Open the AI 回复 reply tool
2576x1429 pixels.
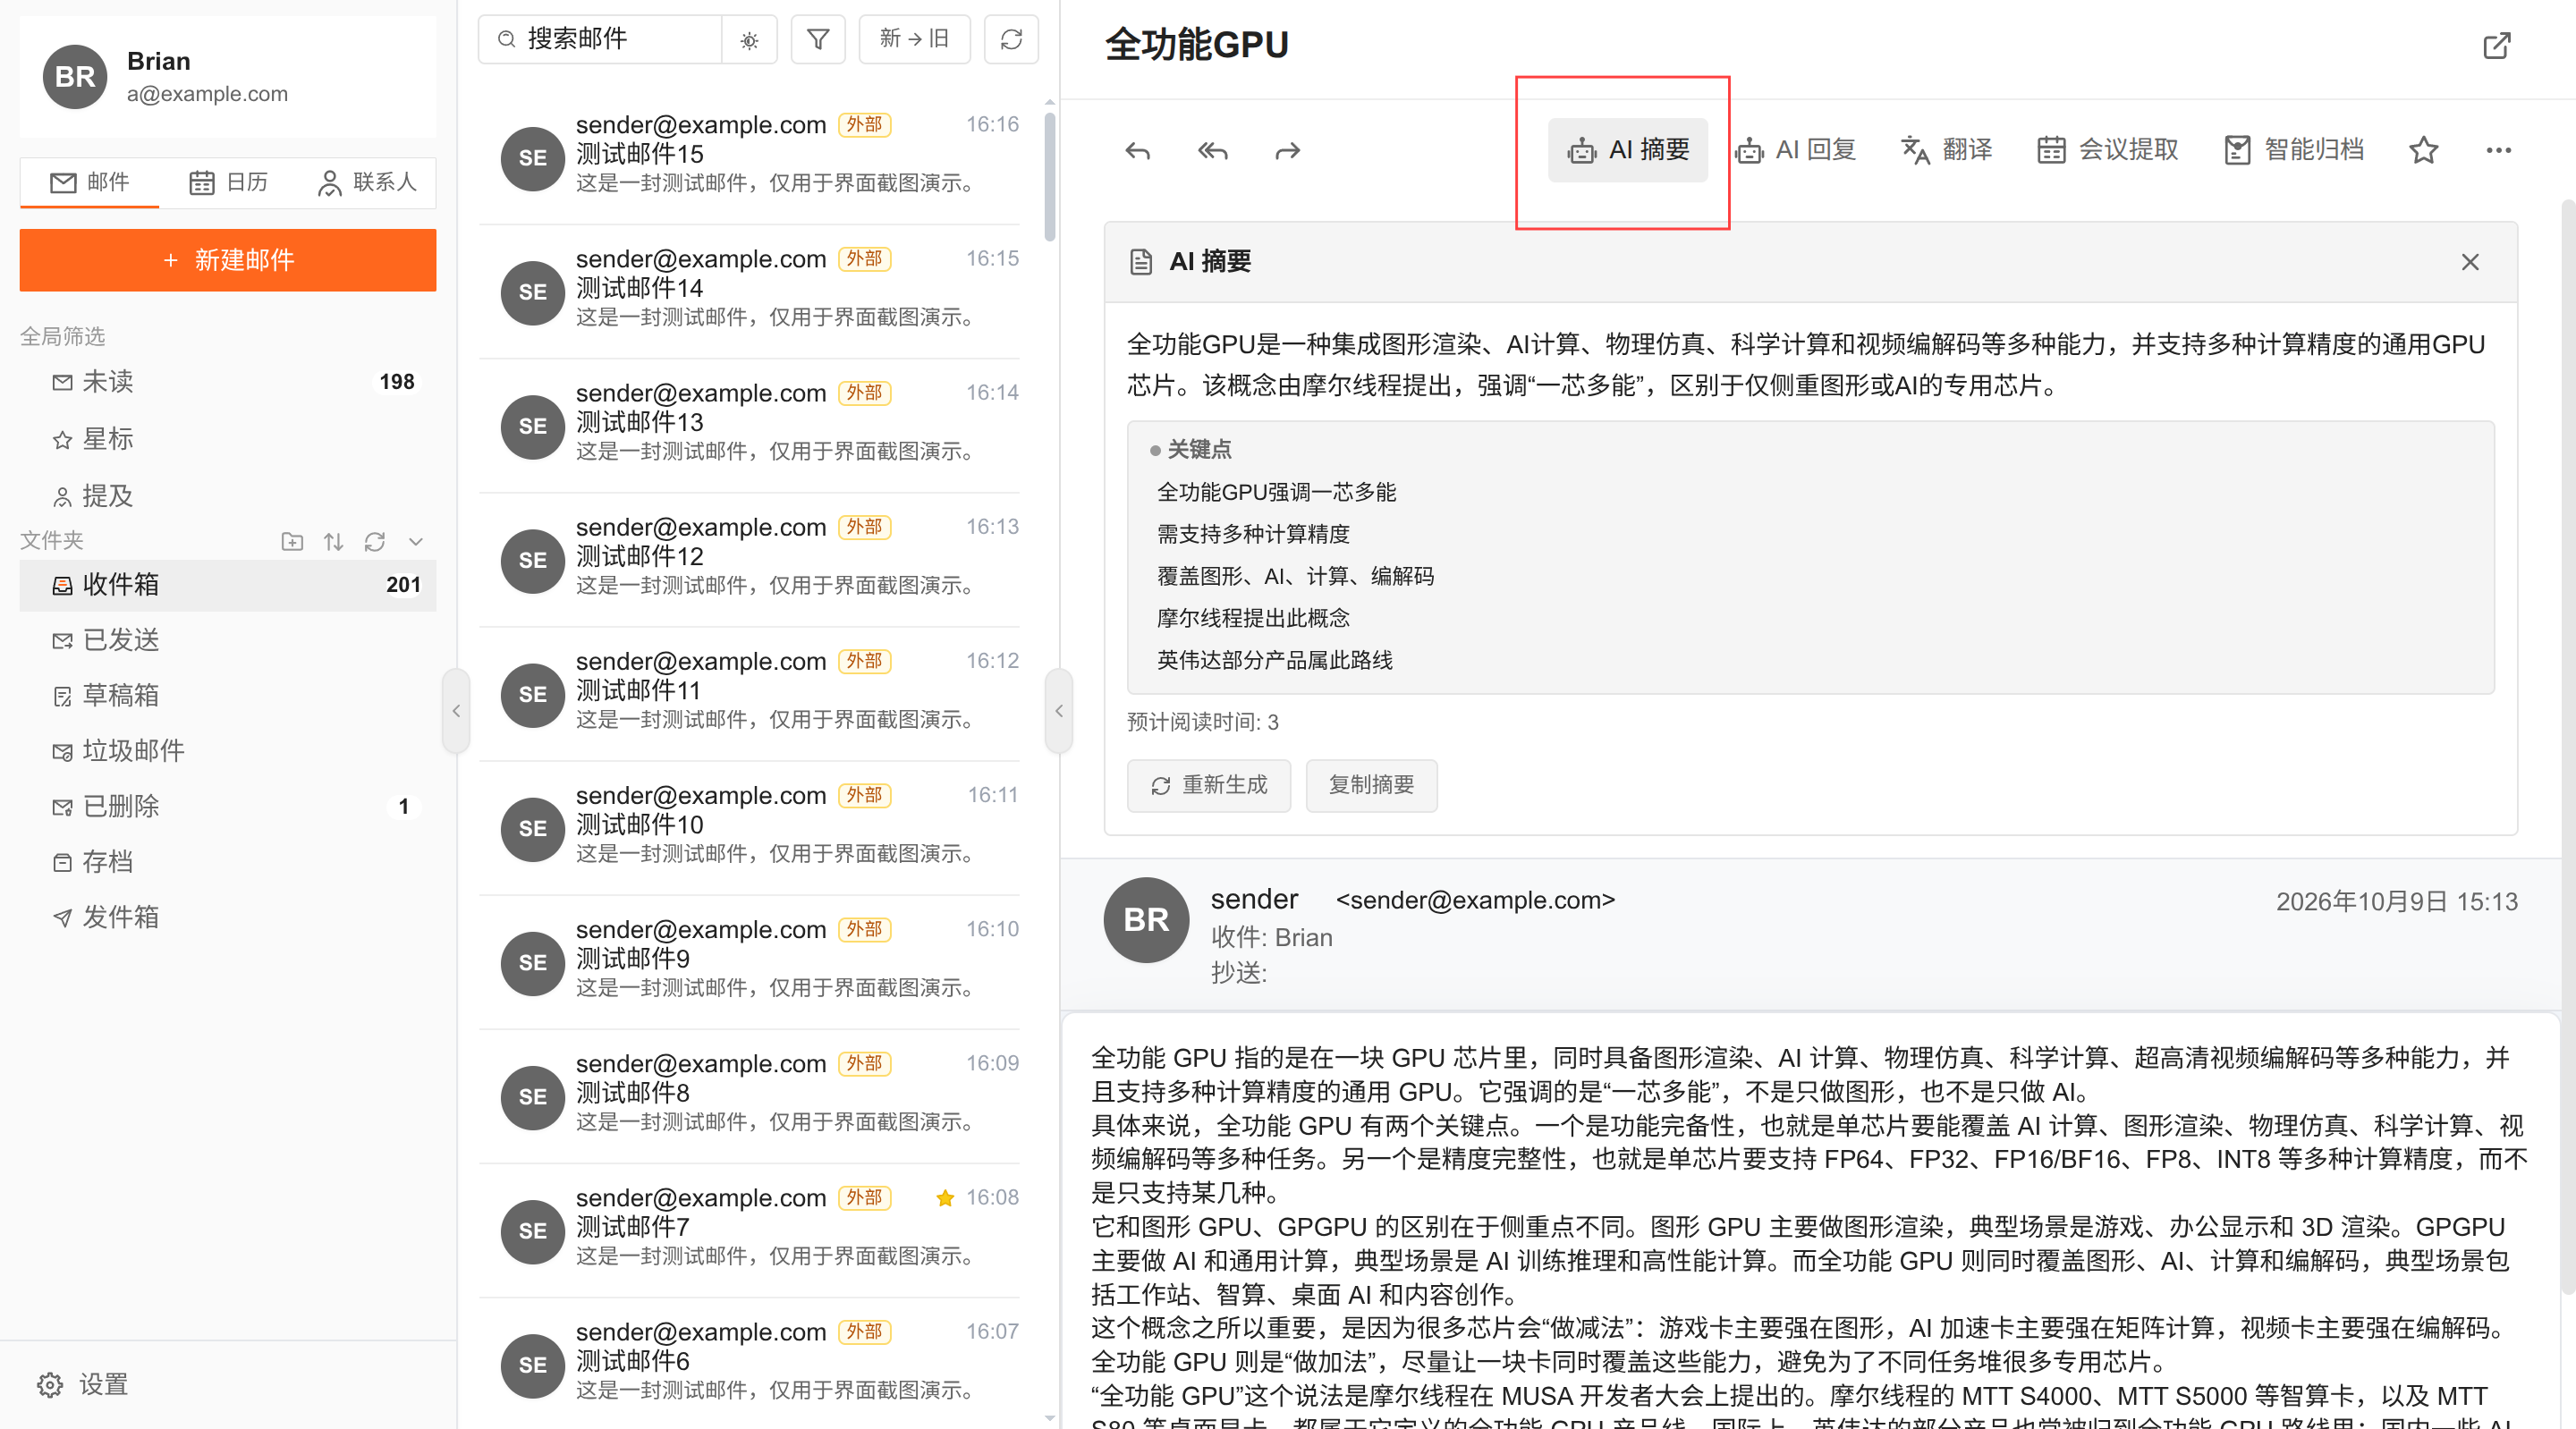pos(1796,150)
